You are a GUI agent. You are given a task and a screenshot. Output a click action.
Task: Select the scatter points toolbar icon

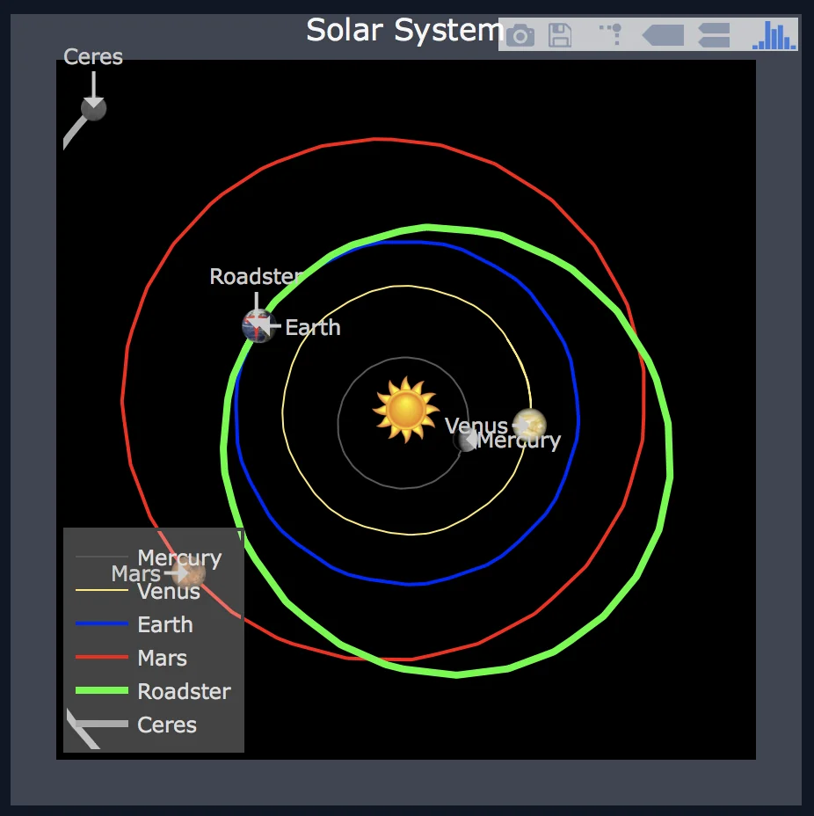pos(612,35)
